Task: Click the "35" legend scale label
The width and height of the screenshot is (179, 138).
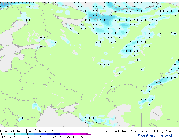Action: click(68, 137)
